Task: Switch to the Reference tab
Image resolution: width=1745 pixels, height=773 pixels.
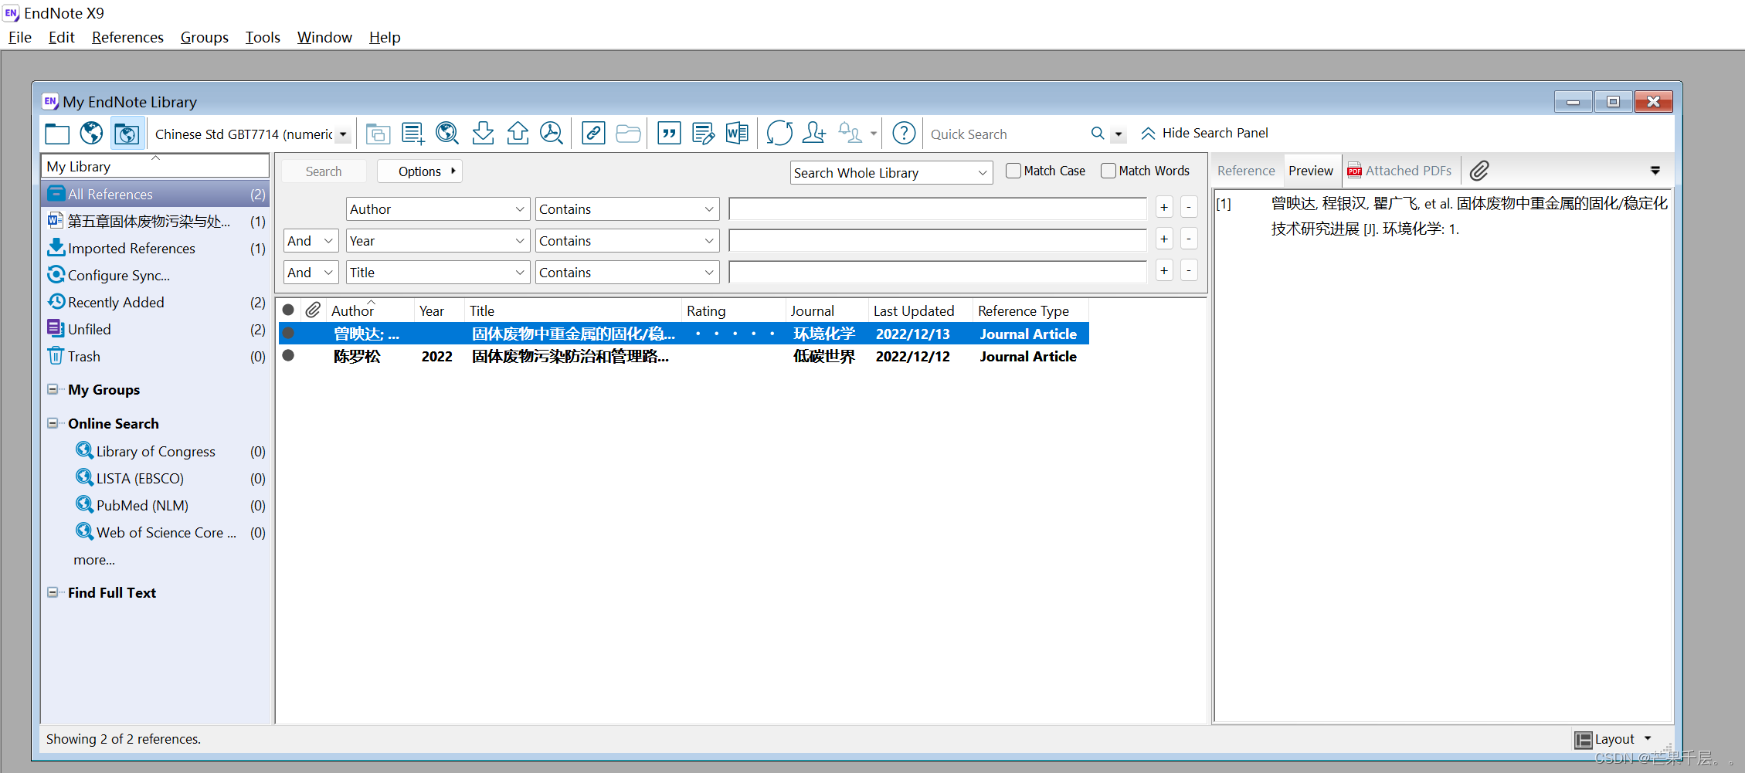Action: tap(1246, 171)
